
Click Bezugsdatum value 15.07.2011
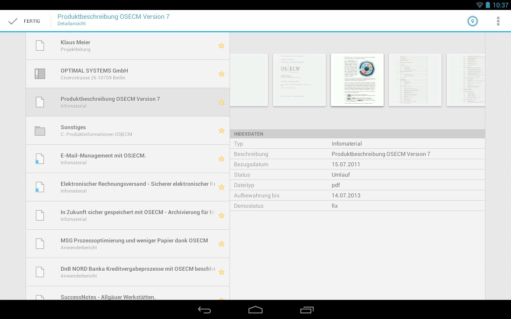346,164
